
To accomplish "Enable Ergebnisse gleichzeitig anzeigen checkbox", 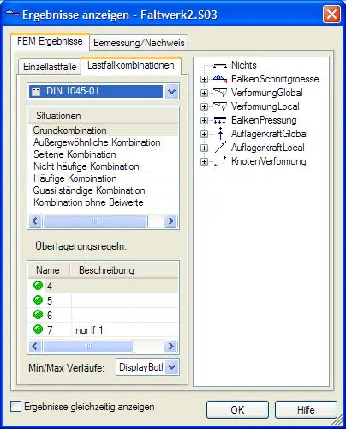I will pos(16,407).
